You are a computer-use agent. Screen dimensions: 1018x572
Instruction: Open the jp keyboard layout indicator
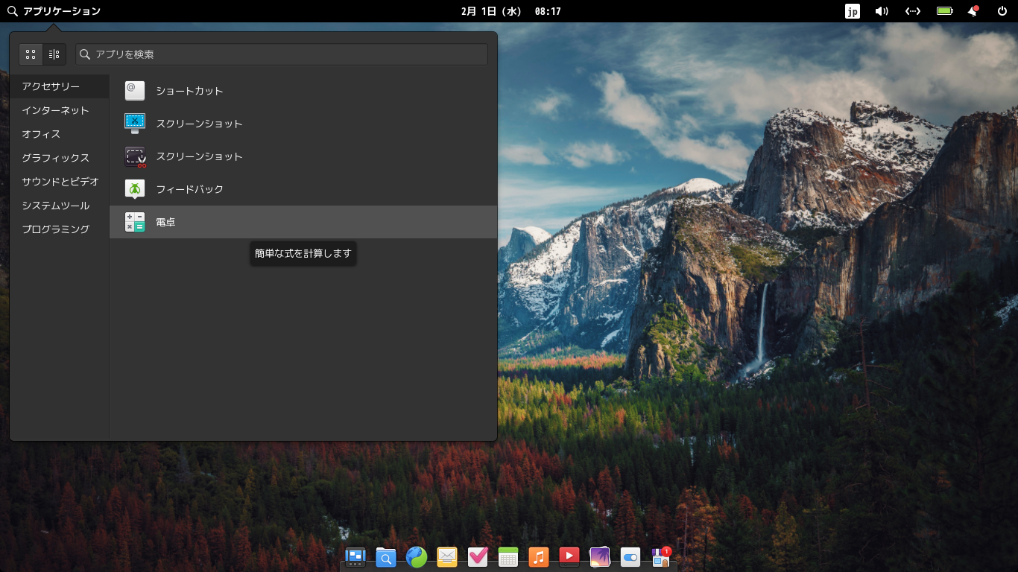[x=853, y=11]
